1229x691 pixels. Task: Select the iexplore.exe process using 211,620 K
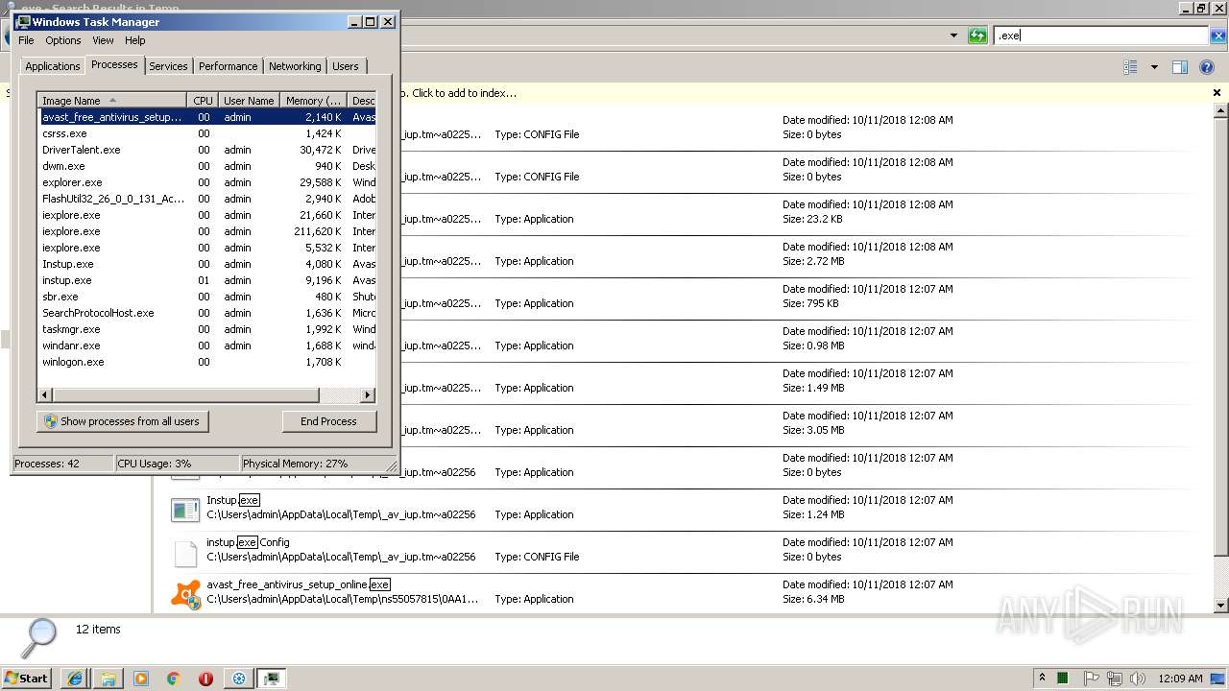coord(206,231)
